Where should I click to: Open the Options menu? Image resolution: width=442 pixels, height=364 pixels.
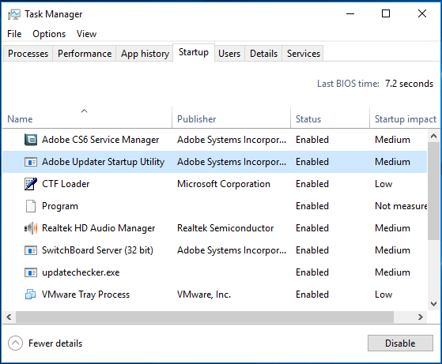[x=49, y=34]
